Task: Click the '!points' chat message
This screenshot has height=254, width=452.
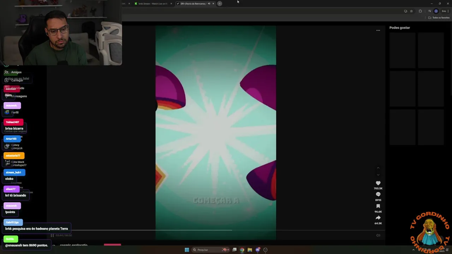Action: (x=10, y=212)
